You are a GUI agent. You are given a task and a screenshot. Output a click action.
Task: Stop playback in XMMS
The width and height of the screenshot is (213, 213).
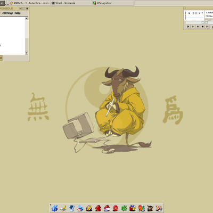[202, 27]
